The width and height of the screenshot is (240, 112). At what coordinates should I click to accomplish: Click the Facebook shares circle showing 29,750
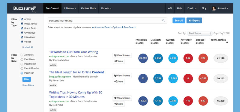[143, 58]
